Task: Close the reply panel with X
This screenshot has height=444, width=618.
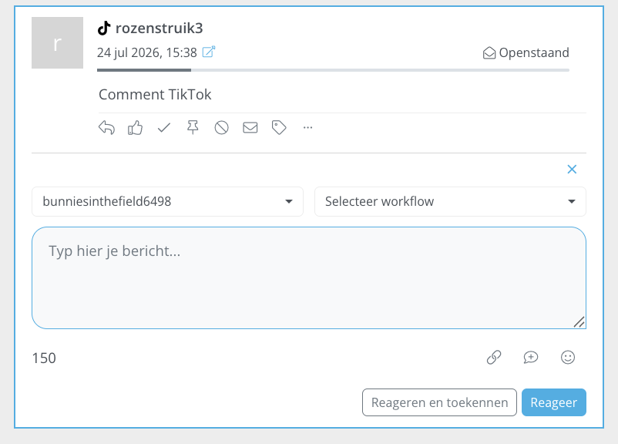Action: pos(572,169)
